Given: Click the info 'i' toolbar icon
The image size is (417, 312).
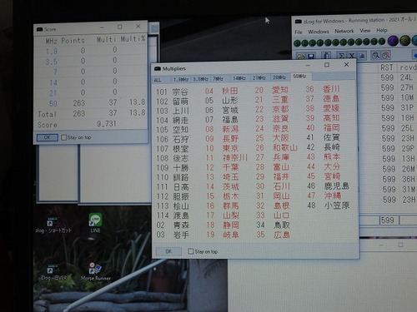Looking at the screenshot, I should click(x=326, y=56).
